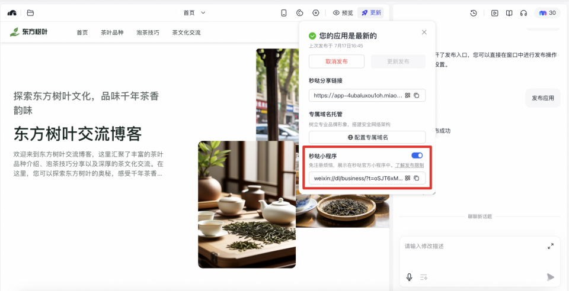Click the prompt optimize list icon
This screenshot has width=569, height=291.
[423, 277]
